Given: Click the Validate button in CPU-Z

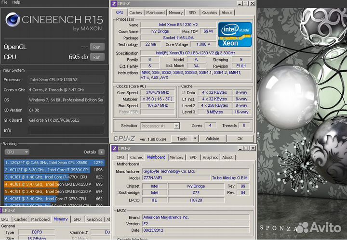Looking at the screenshot, I should [212, 139].
